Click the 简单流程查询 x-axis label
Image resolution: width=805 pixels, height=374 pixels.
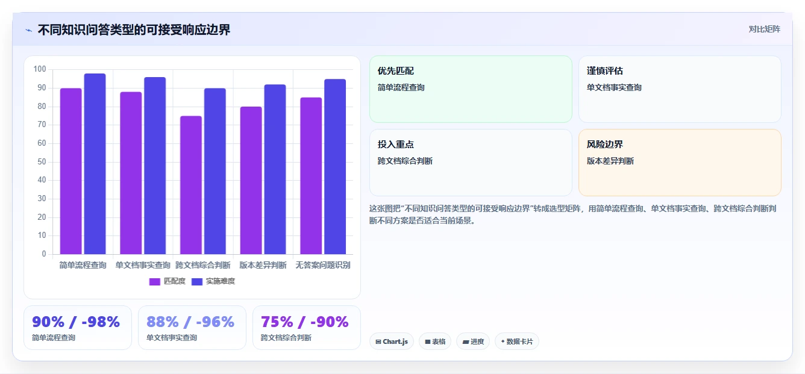(83, 265)
